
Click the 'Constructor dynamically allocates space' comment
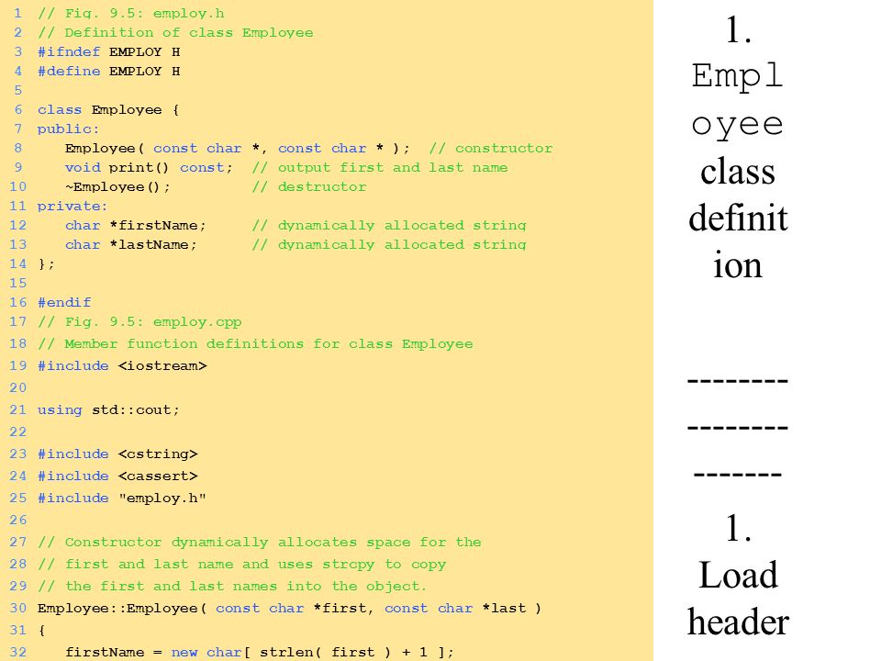pos(260,543)
